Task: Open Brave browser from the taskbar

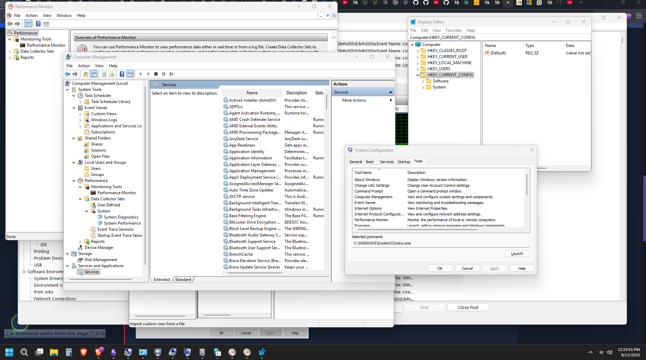Action: (84, 352)
